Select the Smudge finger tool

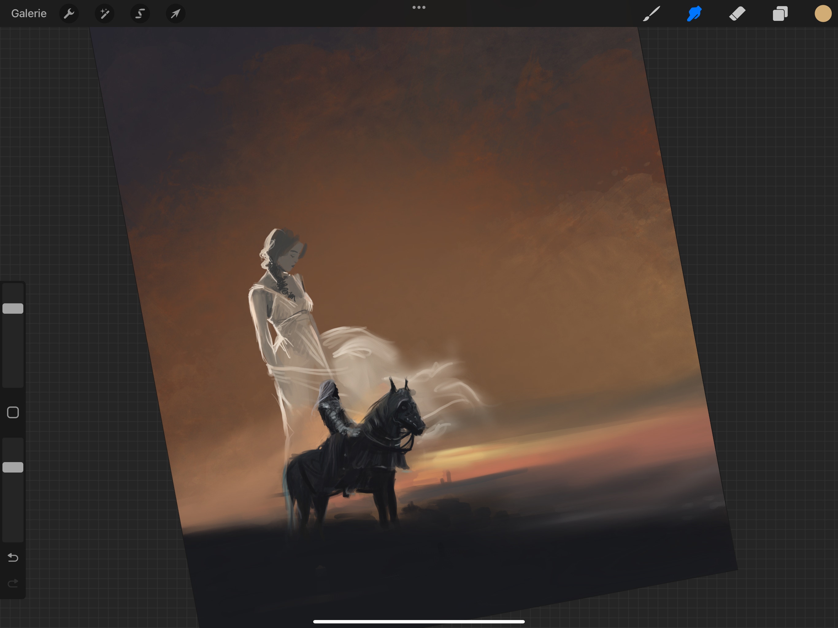694,13
